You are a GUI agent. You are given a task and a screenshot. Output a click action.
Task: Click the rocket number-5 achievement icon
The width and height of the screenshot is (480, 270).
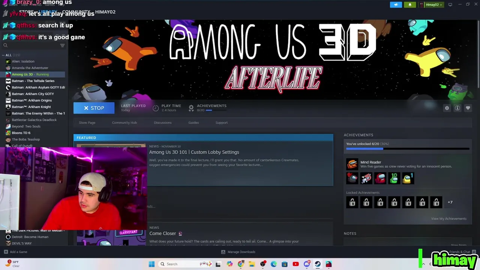(x=366, y=178)
